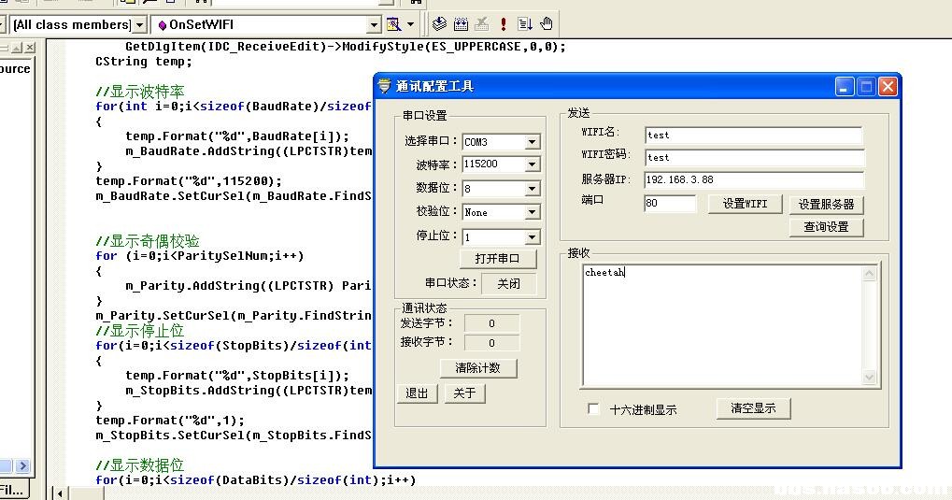The height and width of the screenshot is (500, 952).
Task: Click into the 服务器IP input field
Action: (752, 179)
